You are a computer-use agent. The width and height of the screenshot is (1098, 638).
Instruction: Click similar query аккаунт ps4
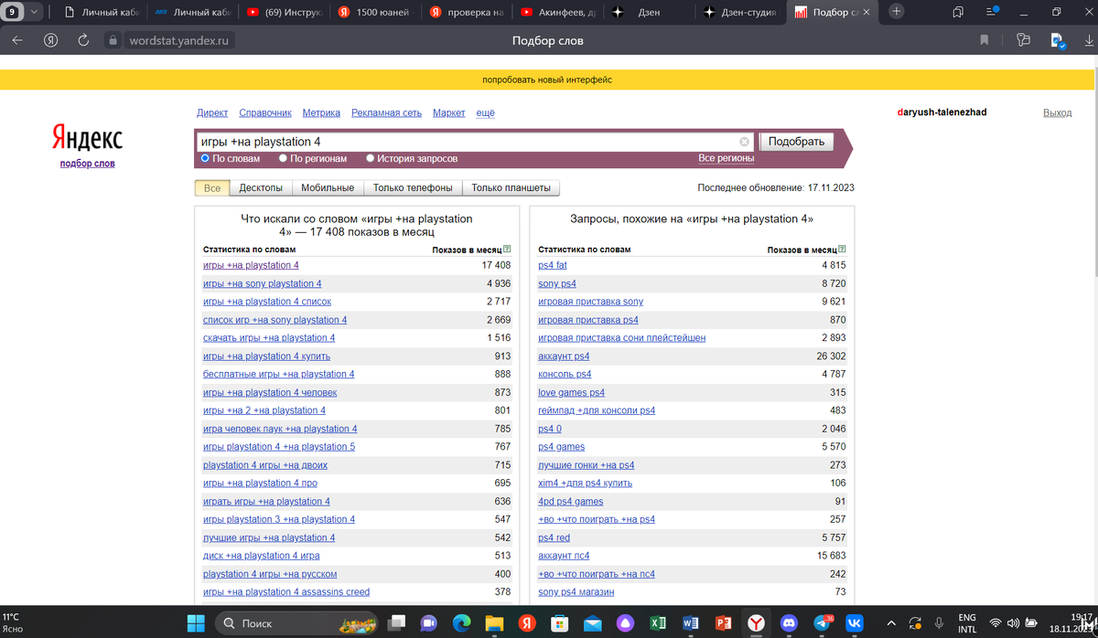(564, 356)
